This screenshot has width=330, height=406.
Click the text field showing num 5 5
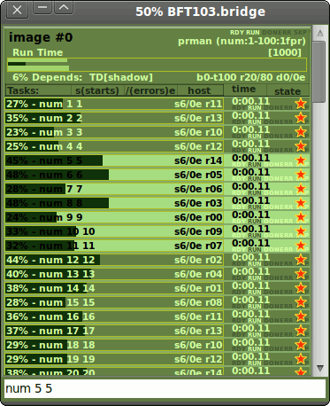pyautogui.click(x=165, y=388)
